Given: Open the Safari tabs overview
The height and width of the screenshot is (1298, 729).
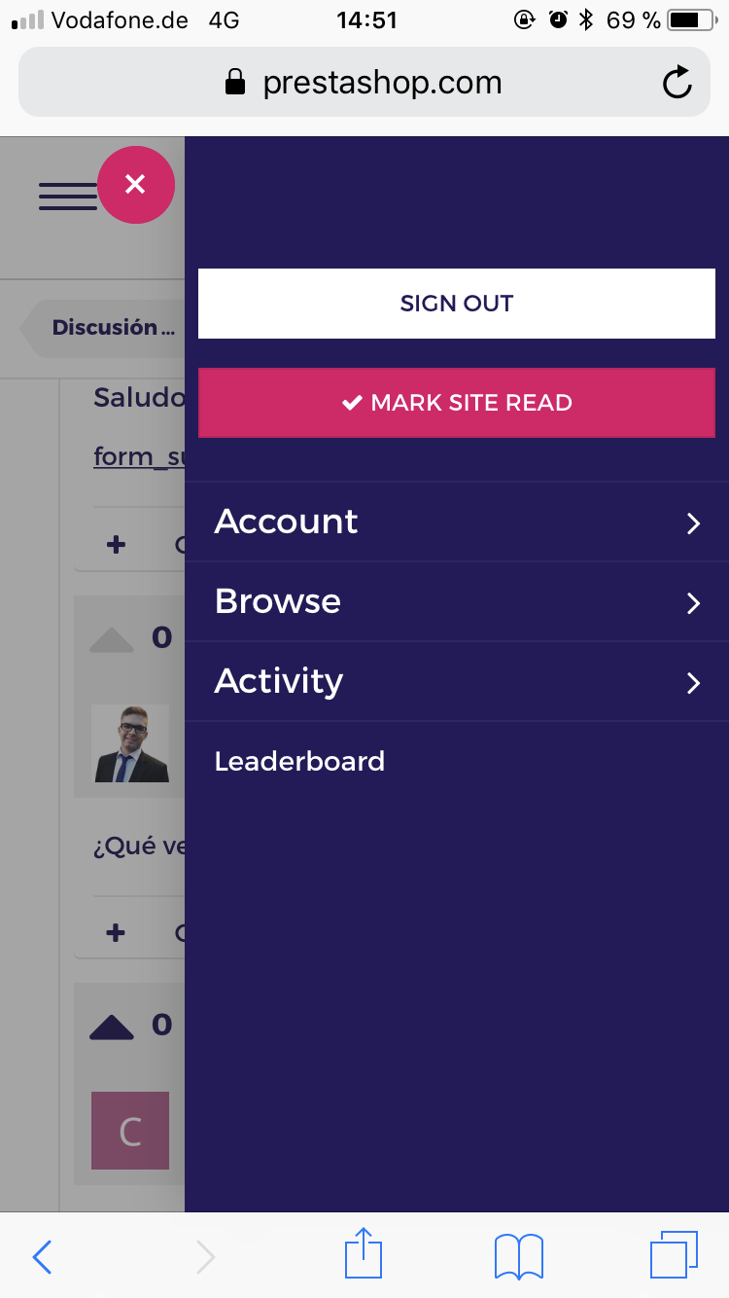Looking at the screenshot, I should point(674,1254).
